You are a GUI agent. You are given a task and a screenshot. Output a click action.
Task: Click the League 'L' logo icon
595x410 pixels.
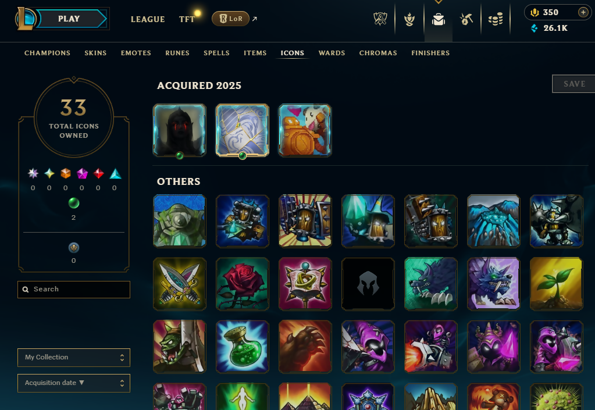pos(26,19)
